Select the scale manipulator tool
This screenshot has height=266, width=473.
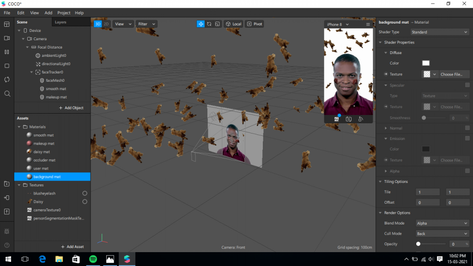(x=217, y=24)
